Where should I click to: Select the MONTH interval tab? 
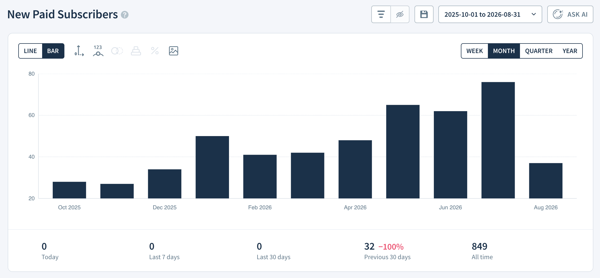click(504, 51)
